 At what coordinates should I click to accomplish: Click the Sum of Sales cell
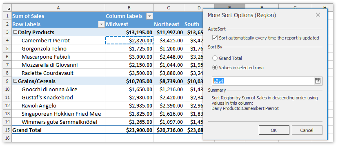pyautogui.click(x=58, y=16)
